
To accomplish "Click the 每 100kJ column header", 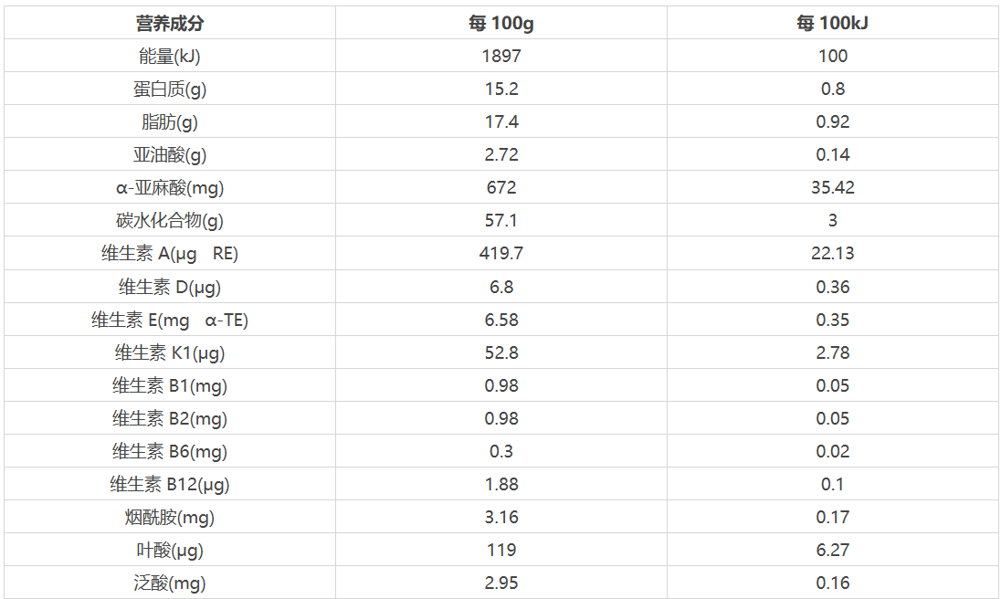I will [x=832, y=23].
